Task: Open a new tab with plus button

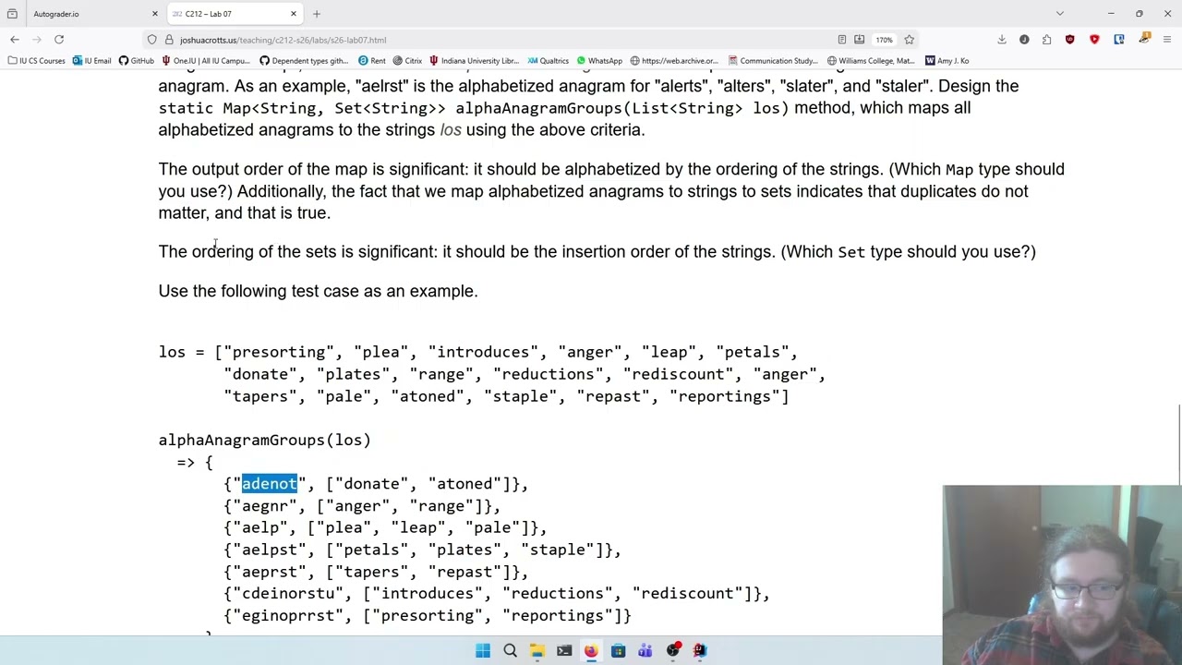Action: pyautogui.click(x=317, y=14)
